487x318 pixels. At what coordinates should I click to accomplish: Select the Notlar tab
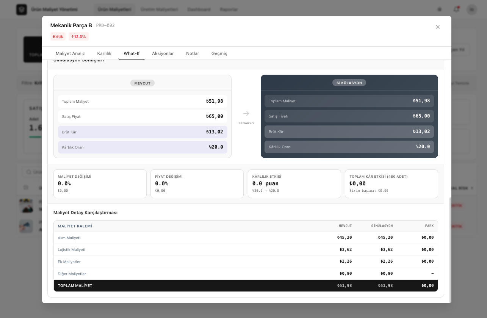point(193,53)
